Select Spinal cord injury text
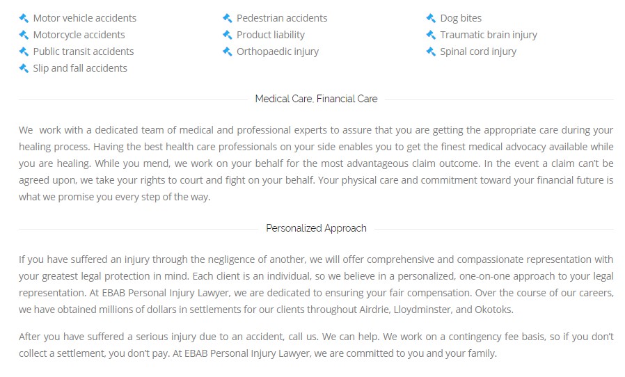 (478, 51)
